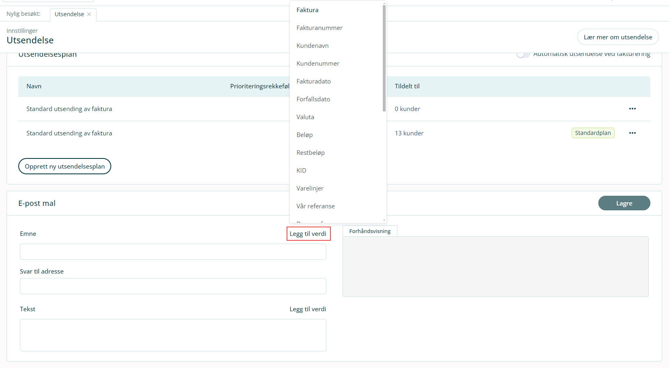Open Lær mer om utsendelse

[617, 37]
